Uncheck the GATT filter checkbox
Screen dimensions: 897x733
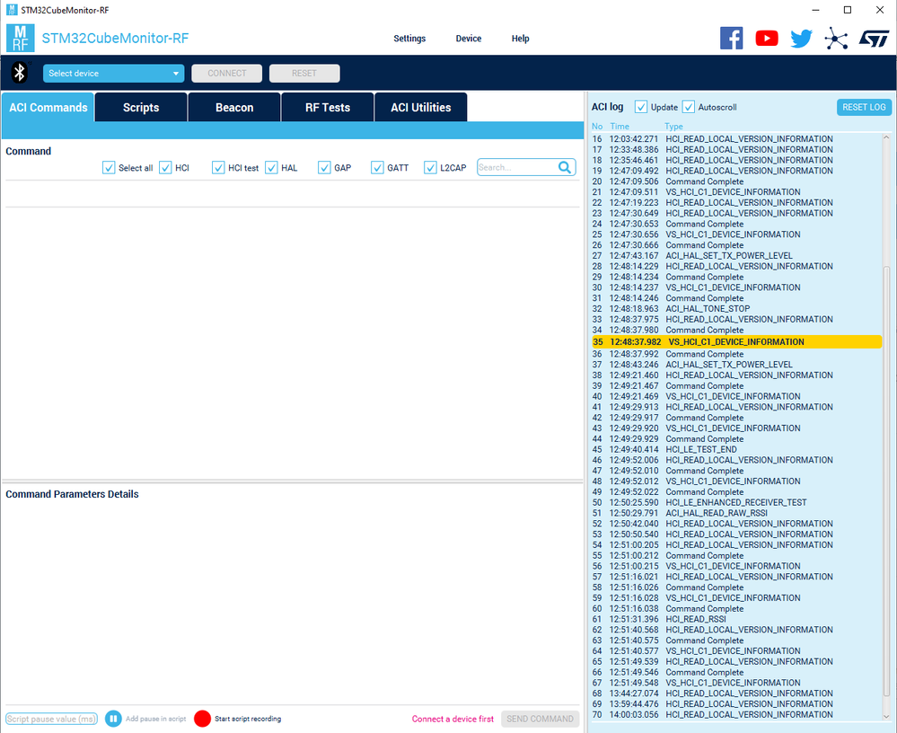tap(377, 168)
